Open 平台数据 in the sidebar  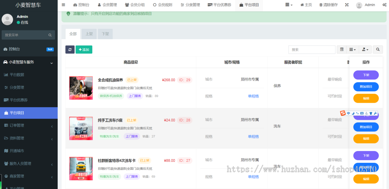point(29,75)
